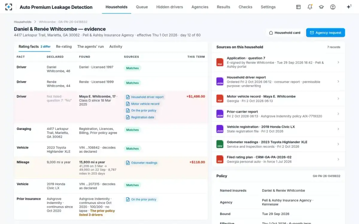
Task: Open the Prior insurance prior policy chip
Action: click(x=141, y=200)
